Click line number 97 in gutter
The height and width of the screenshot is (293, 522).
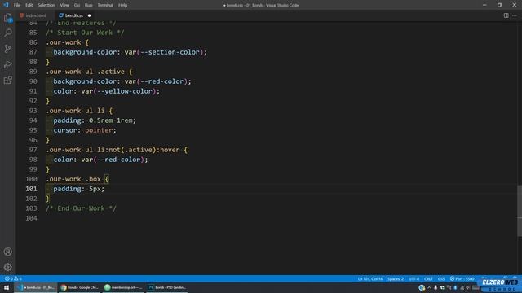(33, 150)
